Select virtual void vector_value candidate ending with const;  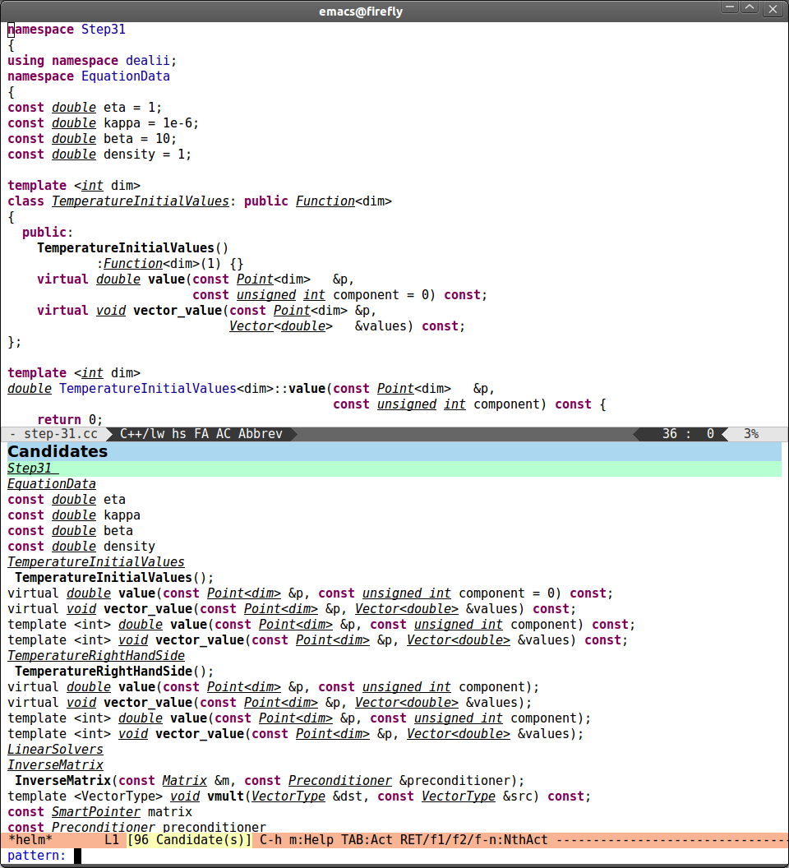point(292,608)
